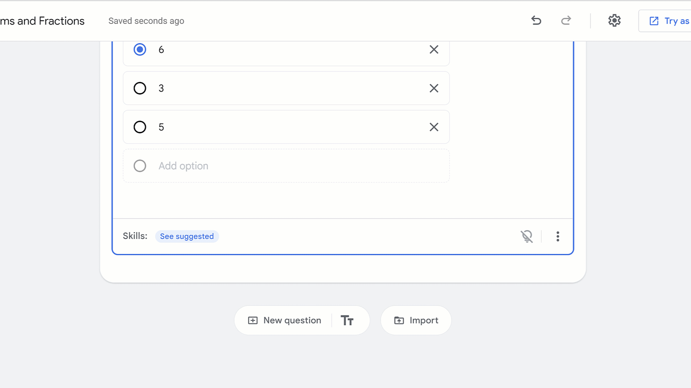Open the settings gear icon

(x=614, y=20)
